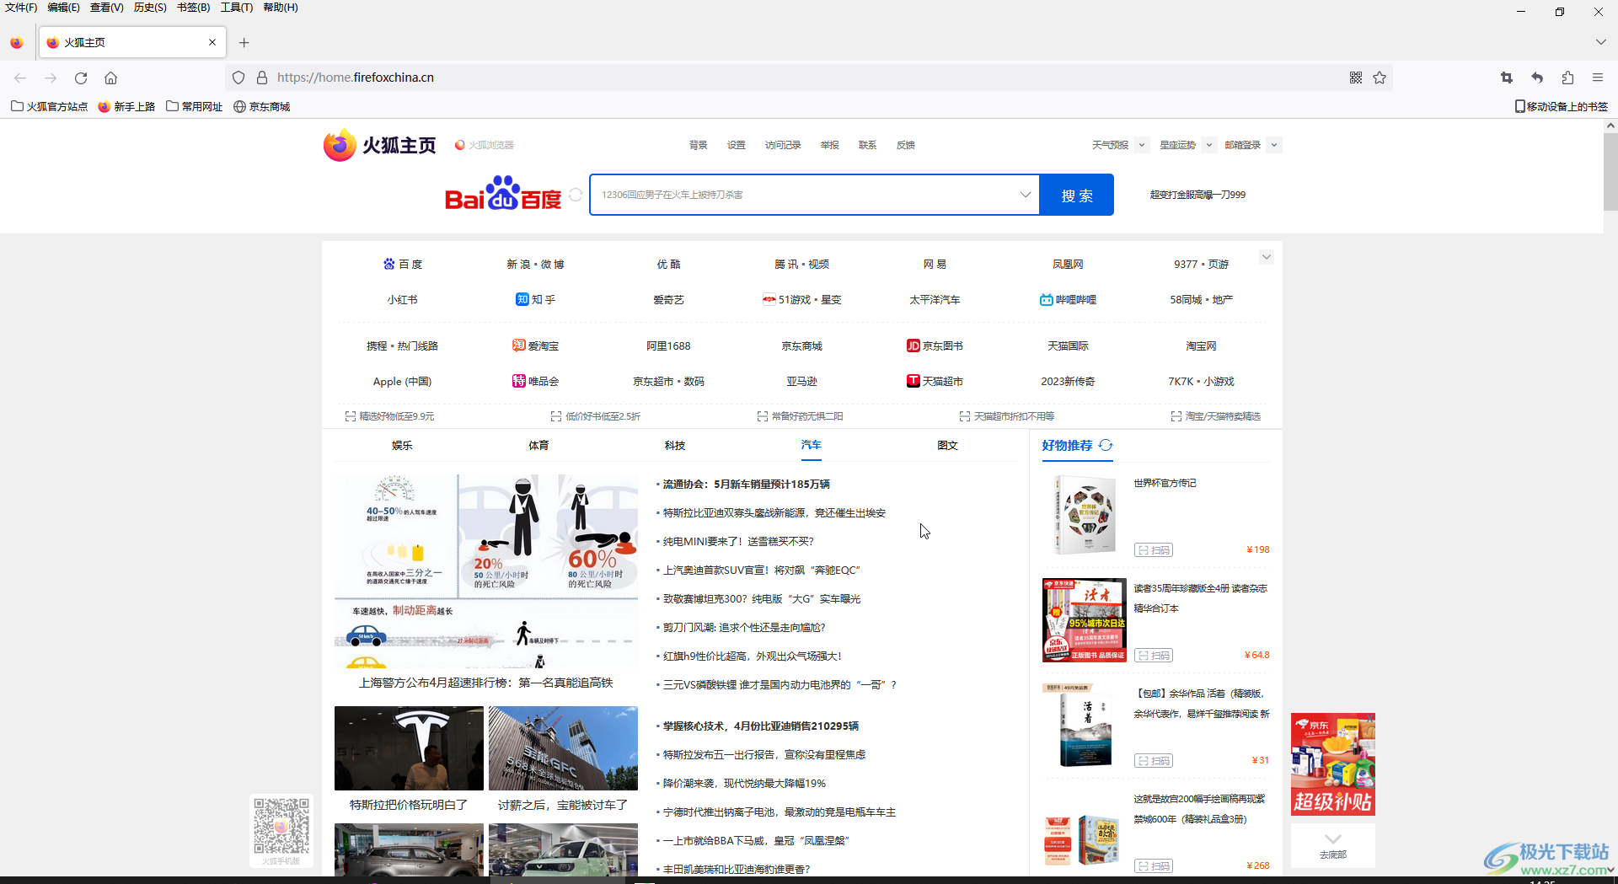
Task: Click the 火狐手机版 QR code
Action: (x=281, y=827)
